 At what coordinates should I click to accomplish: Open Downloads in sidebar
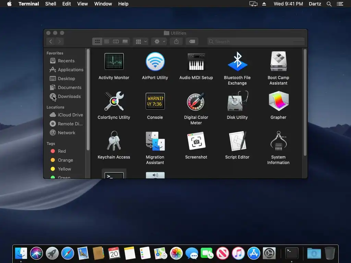[65, 96]
